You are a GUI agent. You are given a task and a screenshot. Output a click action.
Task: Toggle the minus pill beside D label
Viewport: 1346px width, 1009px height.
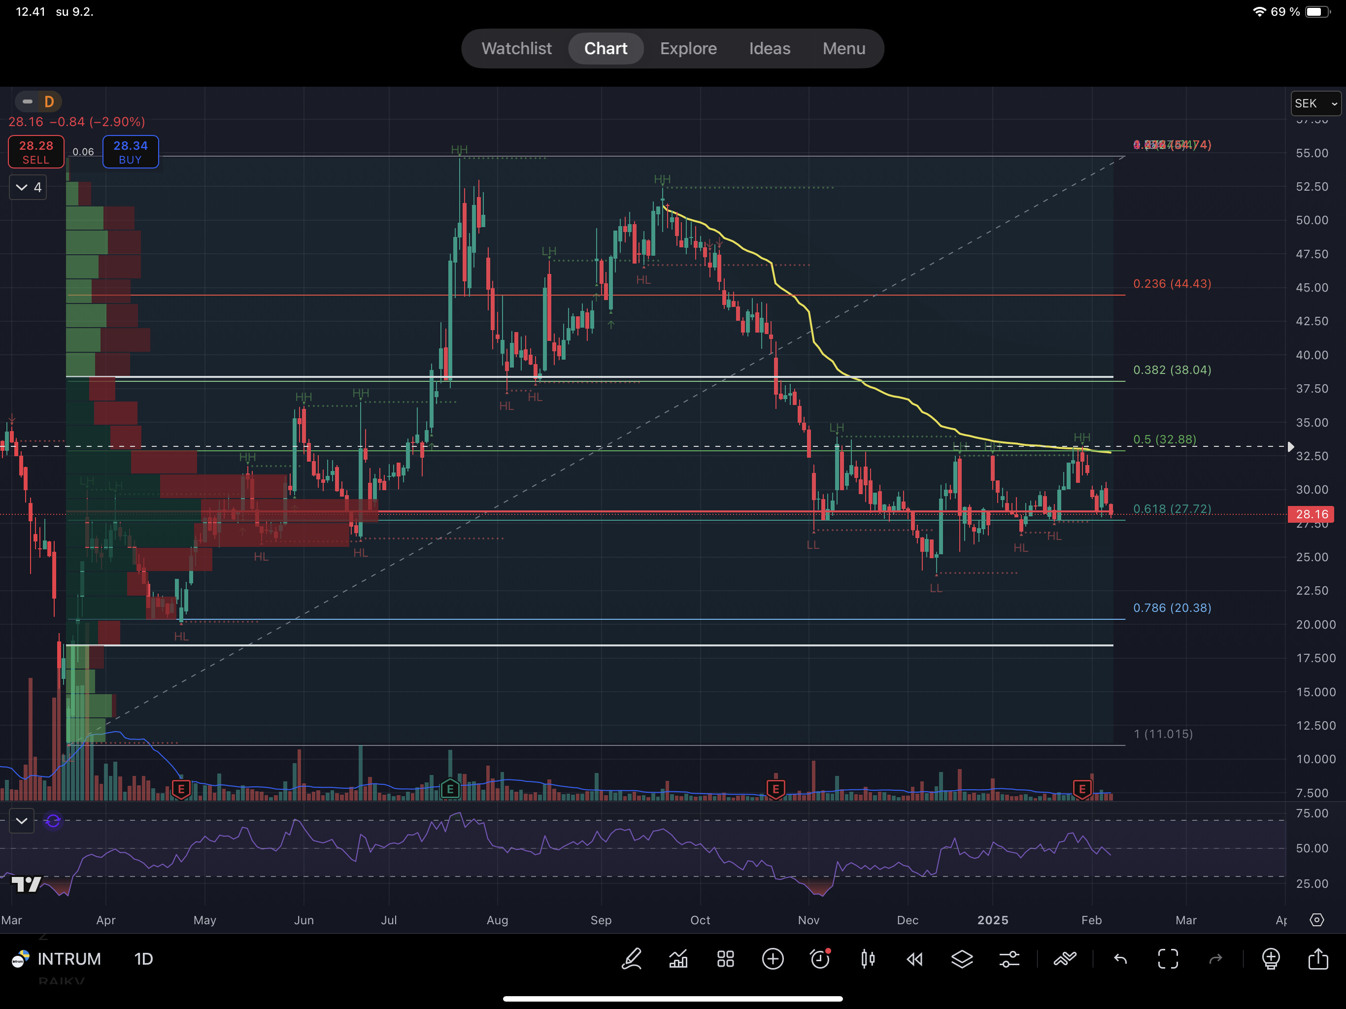click(28, 101)
